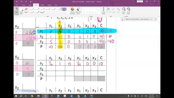The height and width of the screenshot is (98, 174).
Task: Convert equation with Ink to Math
Action: 128,11
